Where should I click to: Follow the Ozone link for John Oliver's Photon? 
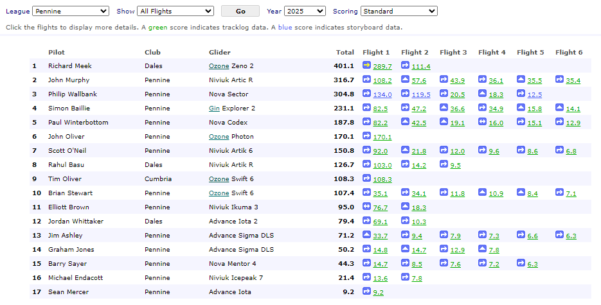[219, 137]
